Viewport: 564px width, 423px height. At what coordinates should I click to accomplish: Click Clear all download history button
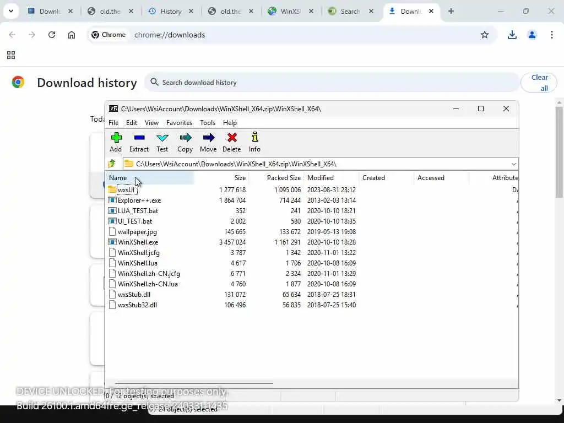pos(539,83)
